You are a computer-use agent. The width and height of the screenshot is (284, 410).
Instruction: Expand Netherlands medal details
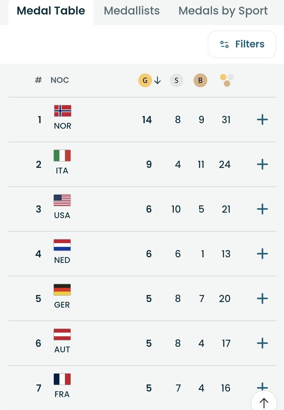point(262,254)
